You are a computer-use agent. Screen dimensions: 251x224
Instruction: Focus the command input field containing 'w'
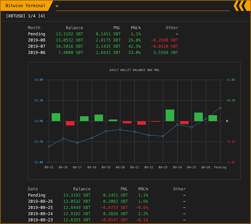[142, 6]
